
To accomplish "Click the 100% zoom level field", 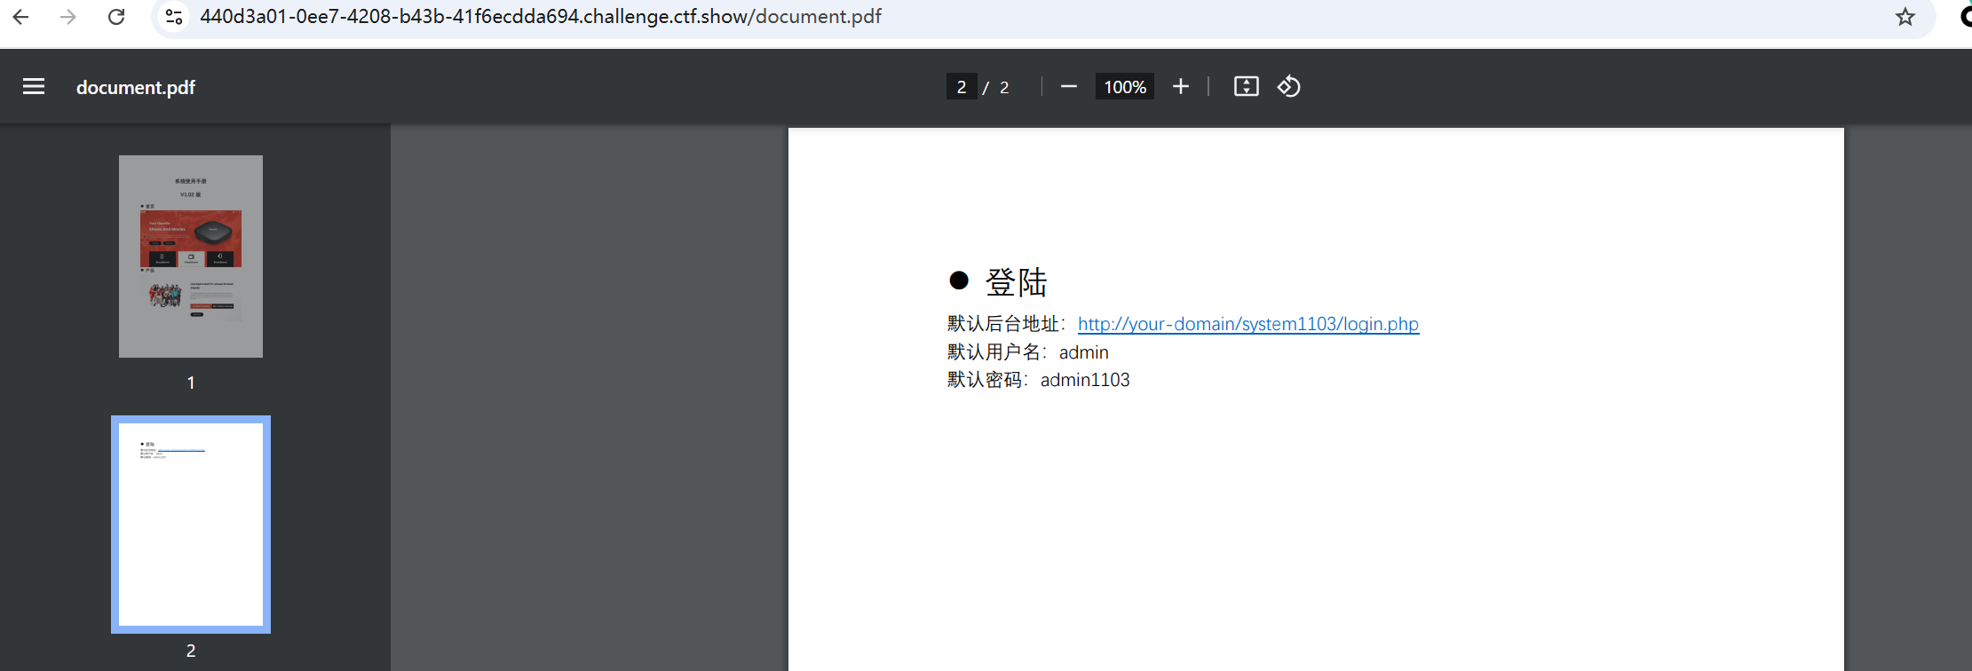I will (x=1124, y=87).
